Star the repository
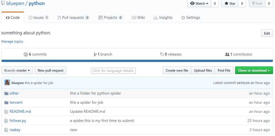This screenshot has width=275, height=136. coord(230,3)
